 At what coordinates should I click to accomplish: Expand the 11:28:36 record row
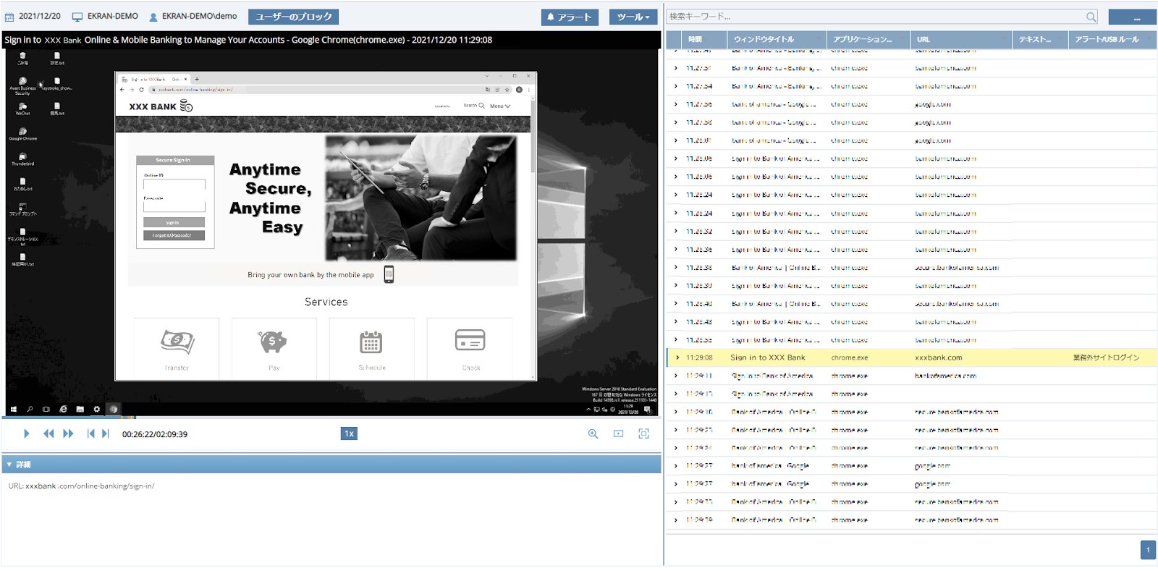click(x=676, y=249)
